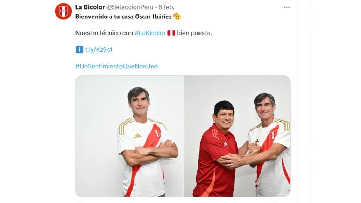Open the @SeleccionPeru handle link
This screenshot has height=203, width=361.
[x=130, y=7]
